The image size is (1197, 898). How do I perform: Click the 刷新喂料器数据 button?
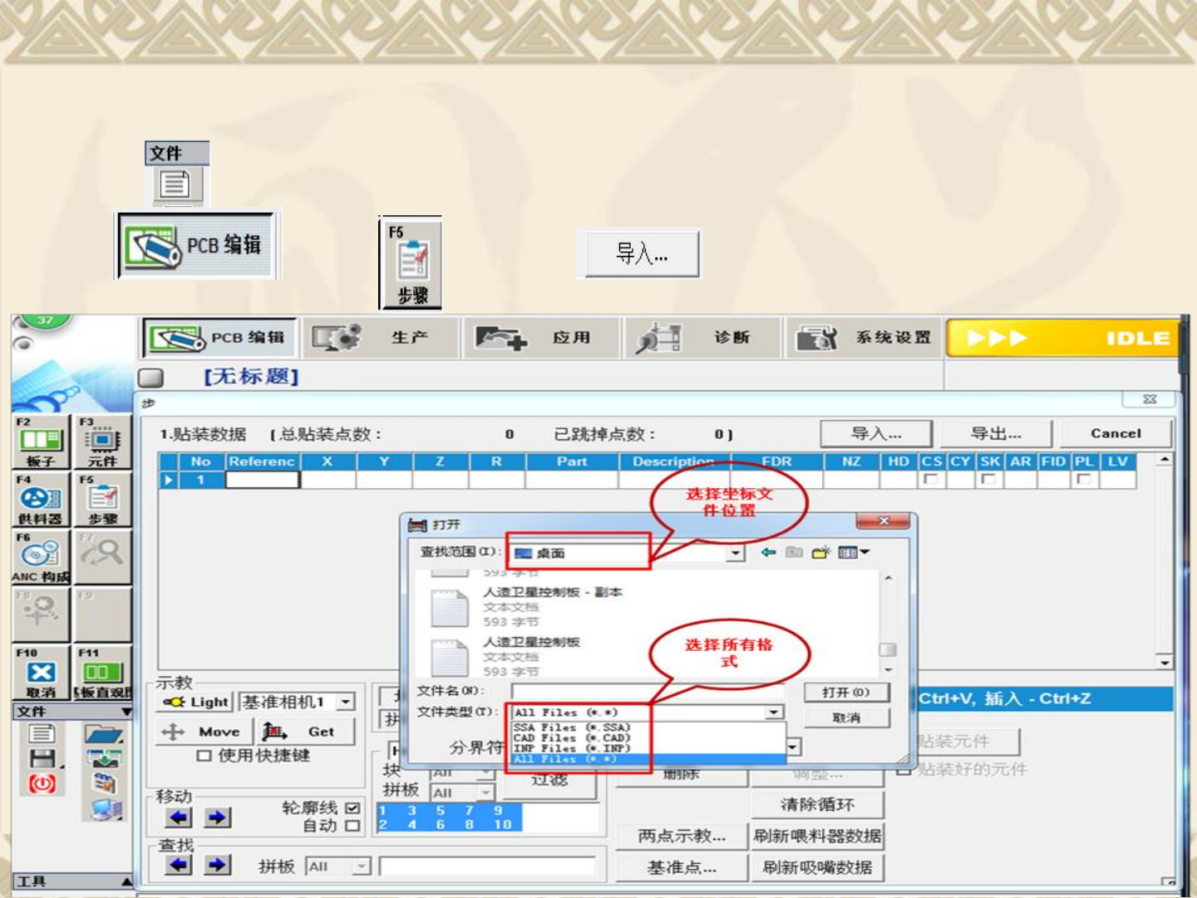(817, 836)
